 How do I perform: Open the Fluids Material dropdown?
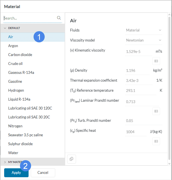point(143,30)
